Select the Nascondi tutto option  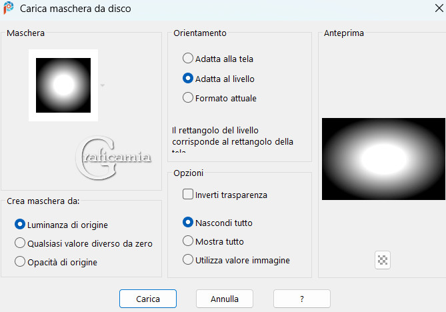coord(188,223)
